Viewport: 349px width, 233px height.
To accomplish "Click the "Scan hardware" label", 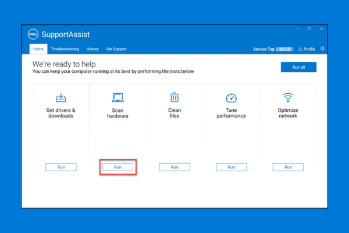I will 117,113.
